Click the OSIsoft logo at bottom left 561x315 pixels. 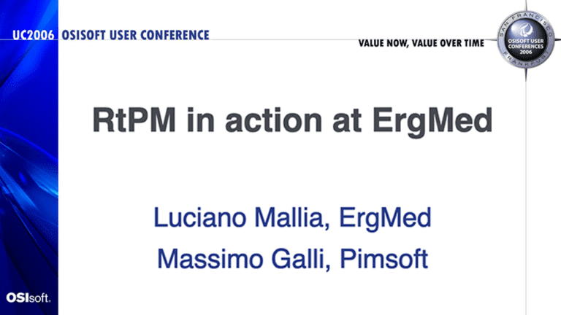point(28,297)
